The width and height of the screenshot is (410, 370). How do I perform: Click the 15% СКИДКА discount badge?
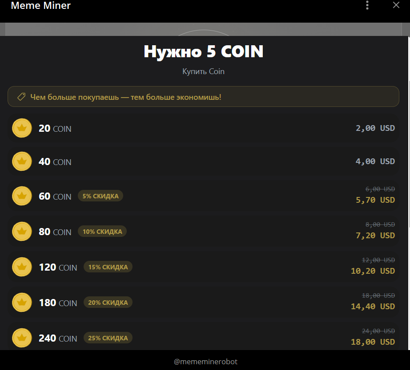[108, 267]
